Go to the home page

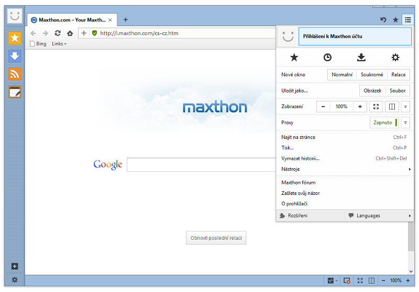coord(70,33)
